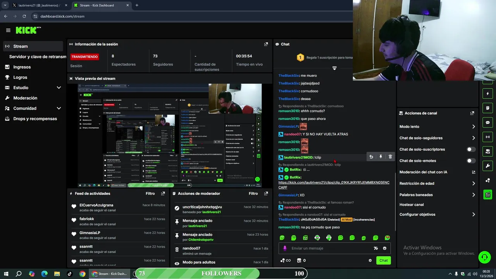Click the translate icon in message box
This screenshot has width=496, height=279.
coord(375,248)
